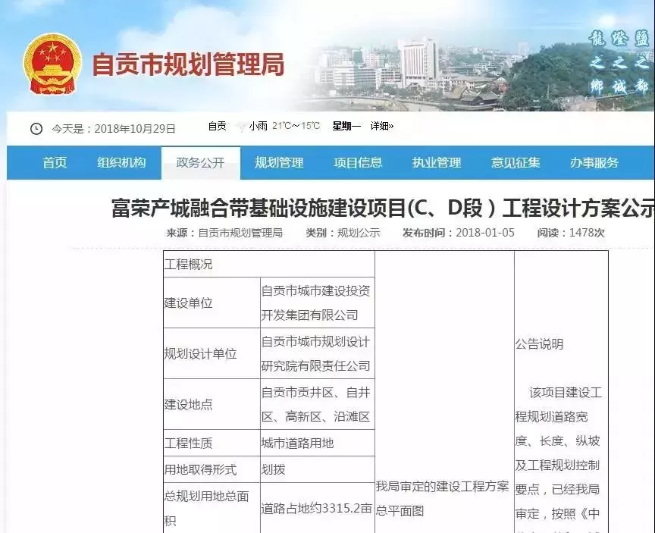Click the 自贡 city name in weather bar
Screen dimensions: 655x533
tap(218, 127)
